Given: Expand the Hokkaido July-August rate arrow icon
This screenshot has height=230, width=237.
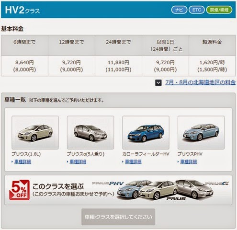Looking at the screenshot, I should coord(158,83).
